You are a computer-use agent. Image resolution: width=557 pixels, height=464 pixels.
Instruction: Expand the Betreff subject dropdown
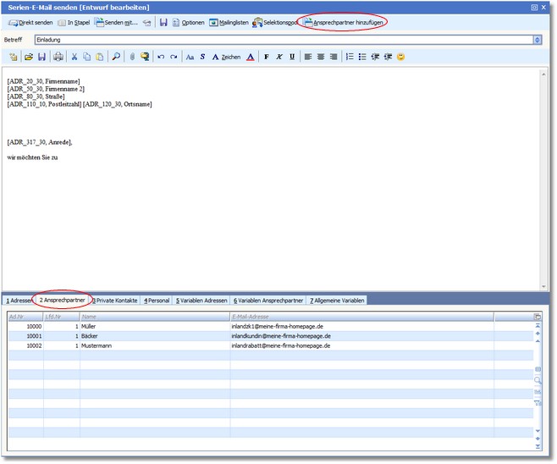(538, 39)
